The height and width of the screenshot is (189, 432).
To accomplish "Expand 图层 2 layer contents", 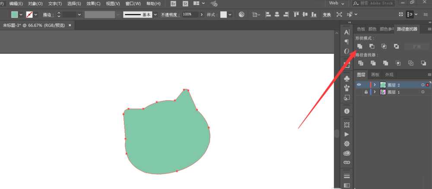I will point(375,85).
